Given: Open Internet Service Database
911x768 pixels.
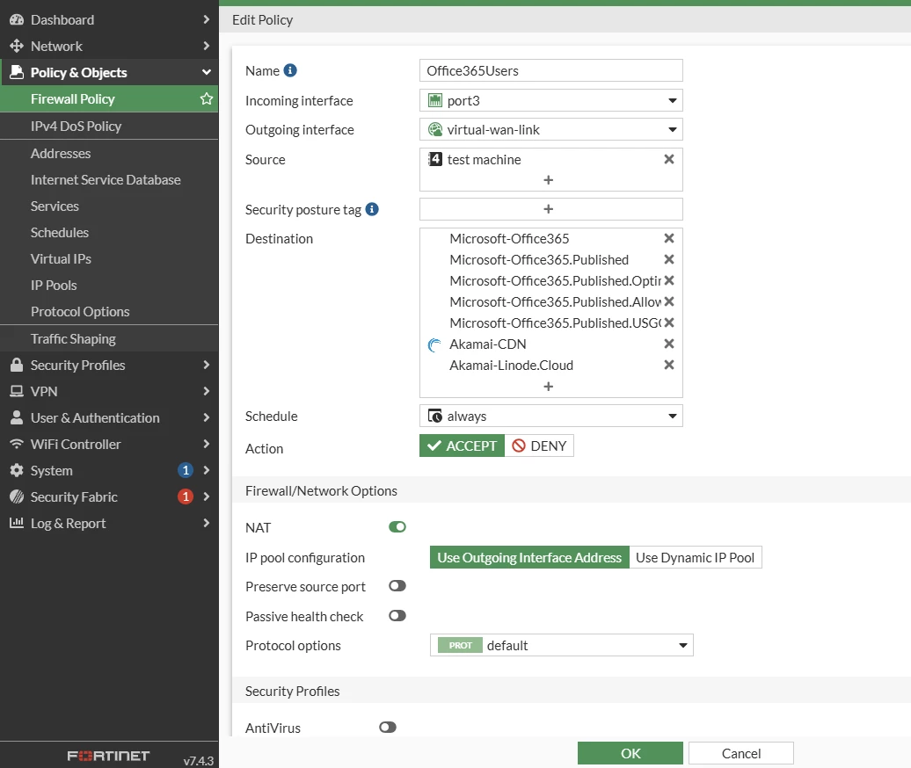Looking at the screenshot, I should 109,180.
